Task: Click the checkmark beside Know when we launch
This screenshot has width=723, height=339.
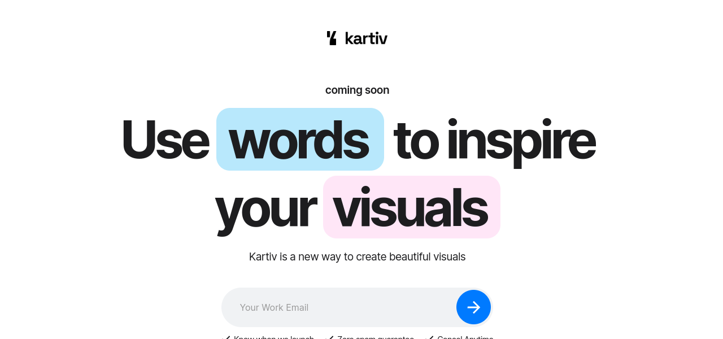Action: (227, 337)
